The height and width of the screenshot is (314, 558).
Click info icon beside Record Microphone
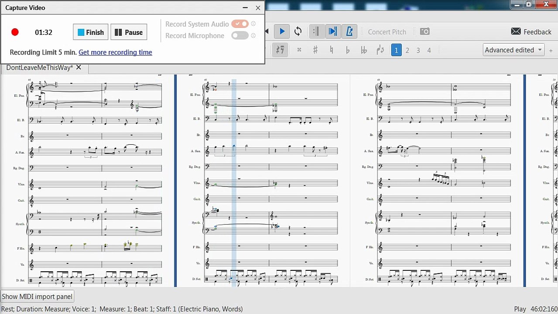(253, 35)
